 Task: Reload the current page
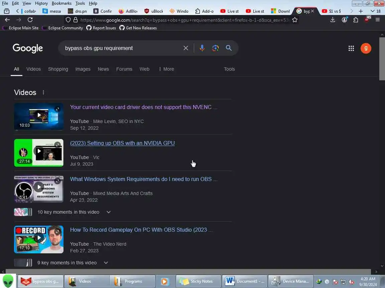pyautogui.click(x=30, y=20)
